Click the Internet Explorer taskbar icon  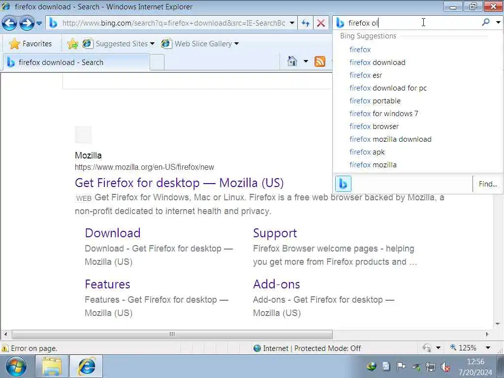pyautogui.click(x=86, y=366)
